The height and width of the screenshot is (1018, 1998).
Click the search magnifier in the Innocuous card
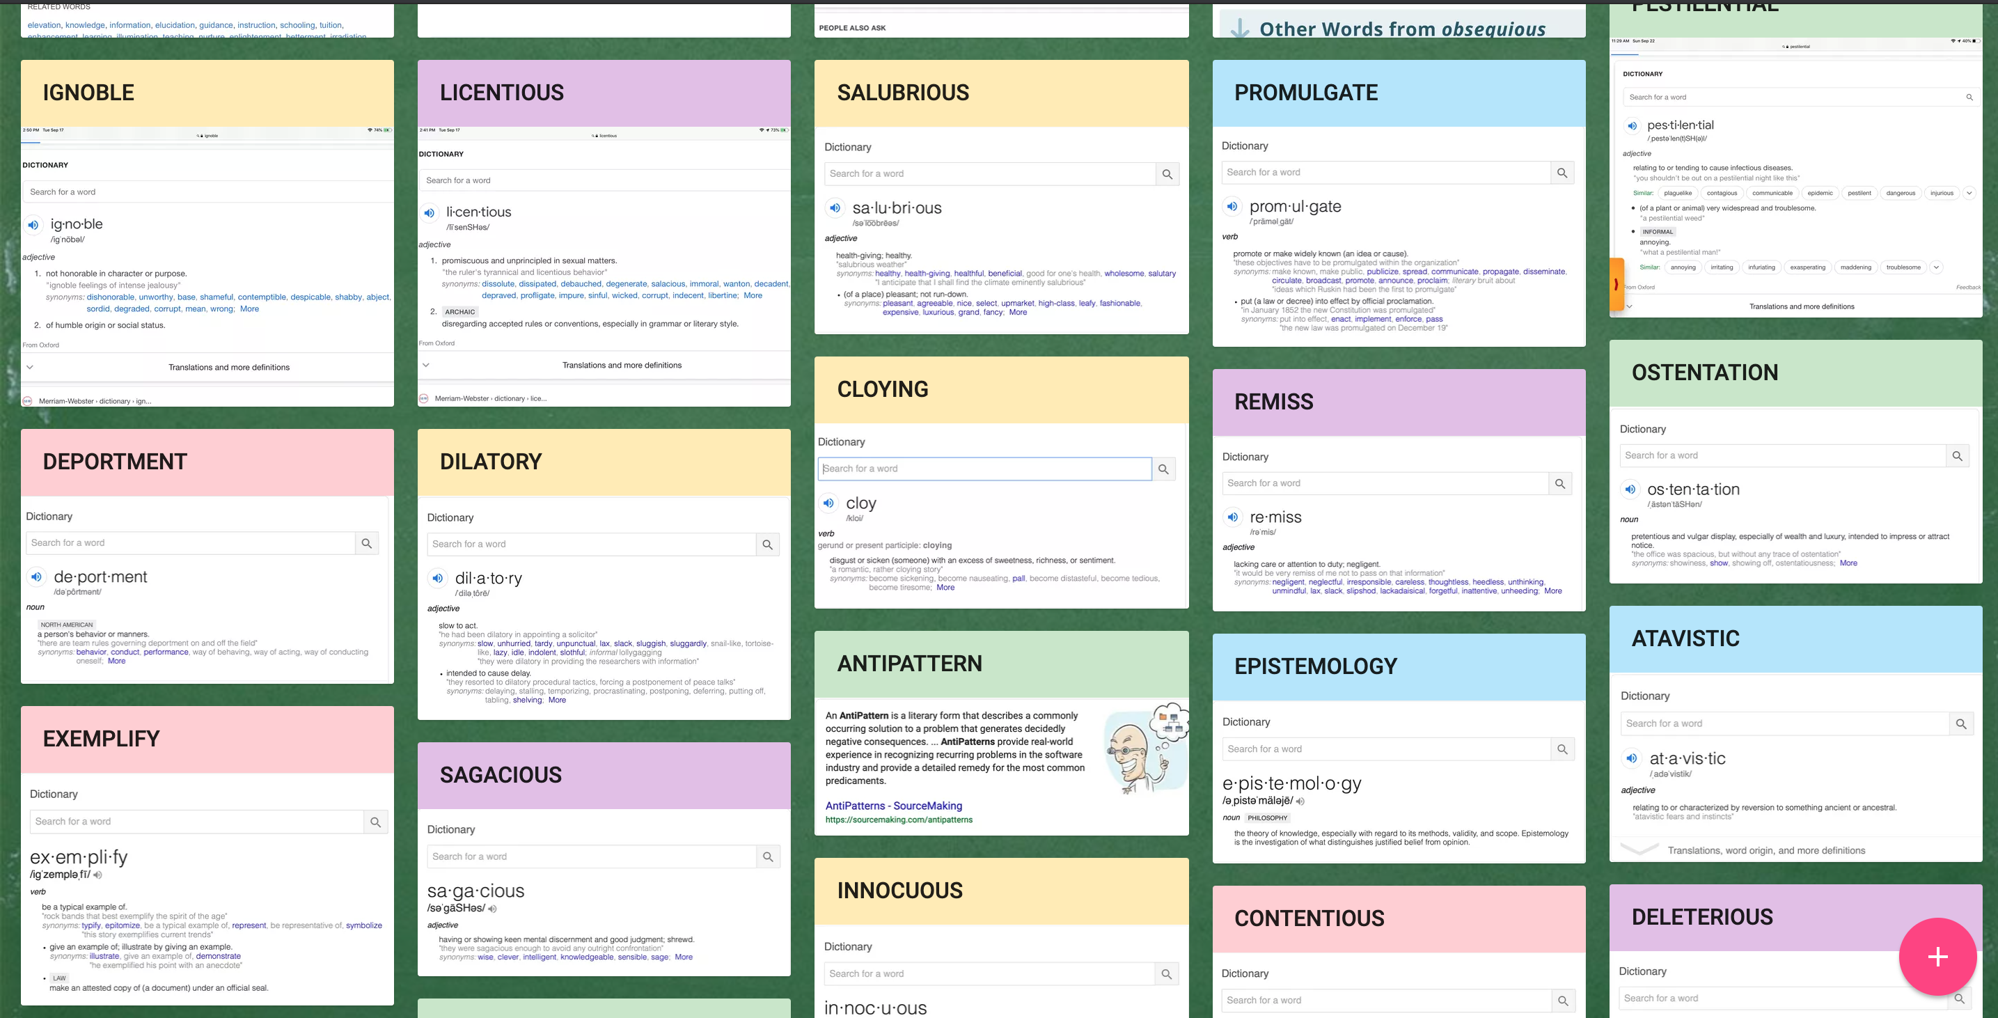coord(1167,975)
